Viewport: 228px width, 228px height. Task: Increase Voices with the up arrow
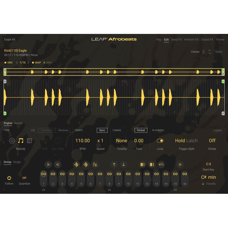pyautogui.click(x=209, y=50)
